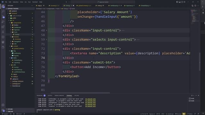Click the code minimap preview
Image resolution: width=205 pixels, height=115 pixels.
click(195, 17)
